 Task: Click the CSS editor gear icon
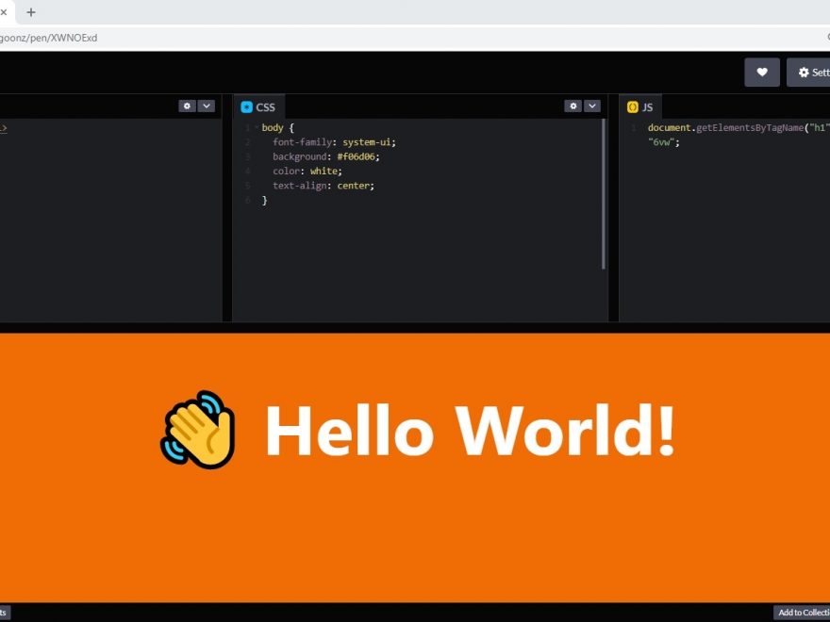pos(573,106)
